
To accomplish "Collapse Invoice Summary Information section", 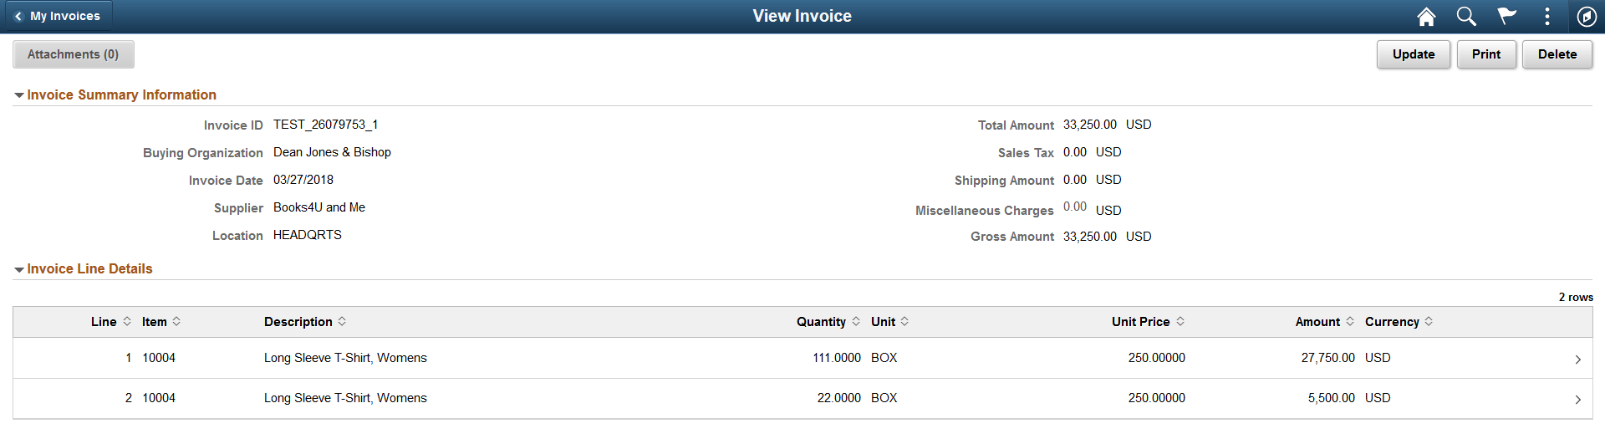I will click(19, 95).
